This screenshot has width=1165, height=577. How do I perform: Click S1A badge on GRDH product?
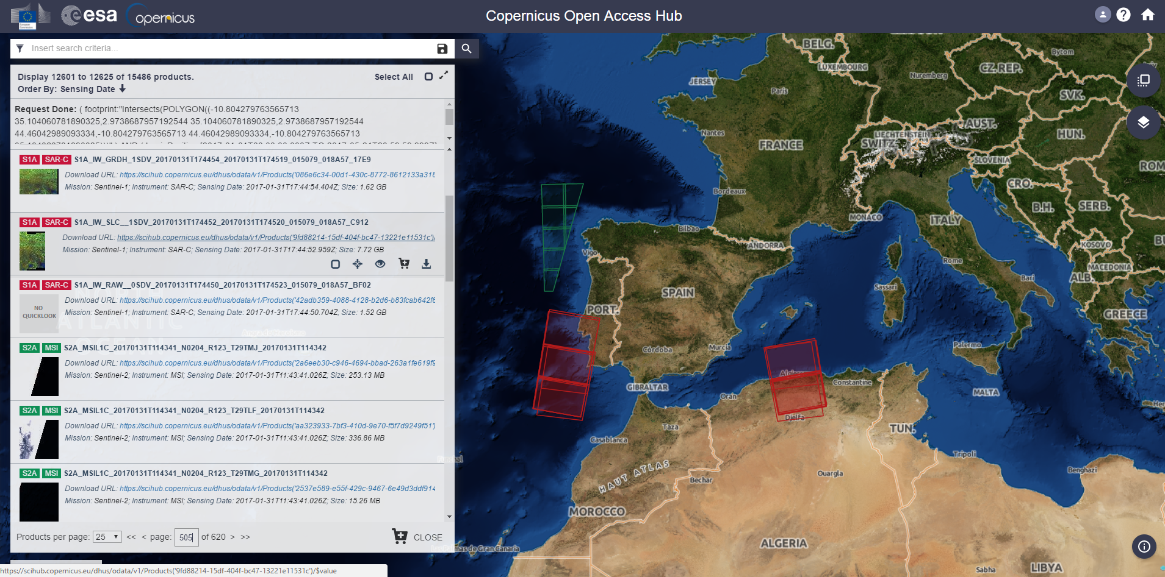(x=30, y=160)
